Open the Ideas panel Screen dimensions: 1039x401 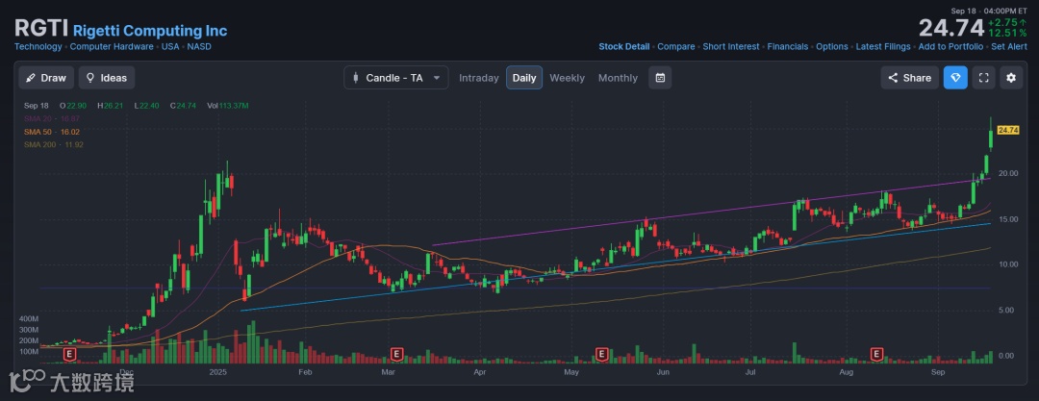coord(107,78)
